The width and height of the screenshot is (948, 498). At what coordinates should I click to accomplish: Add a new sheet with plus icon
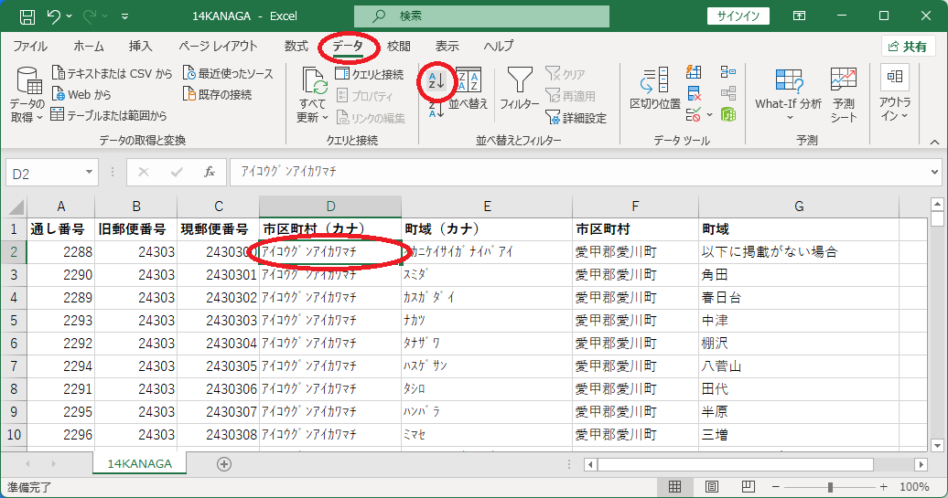[223, 464]
